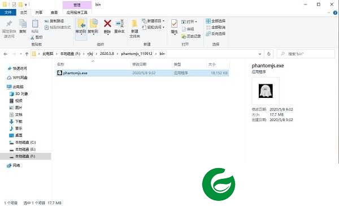The height and width of the screenshot is (206, 339).
Task: Click Quick access in navigation pane
Action: [18, 68]
